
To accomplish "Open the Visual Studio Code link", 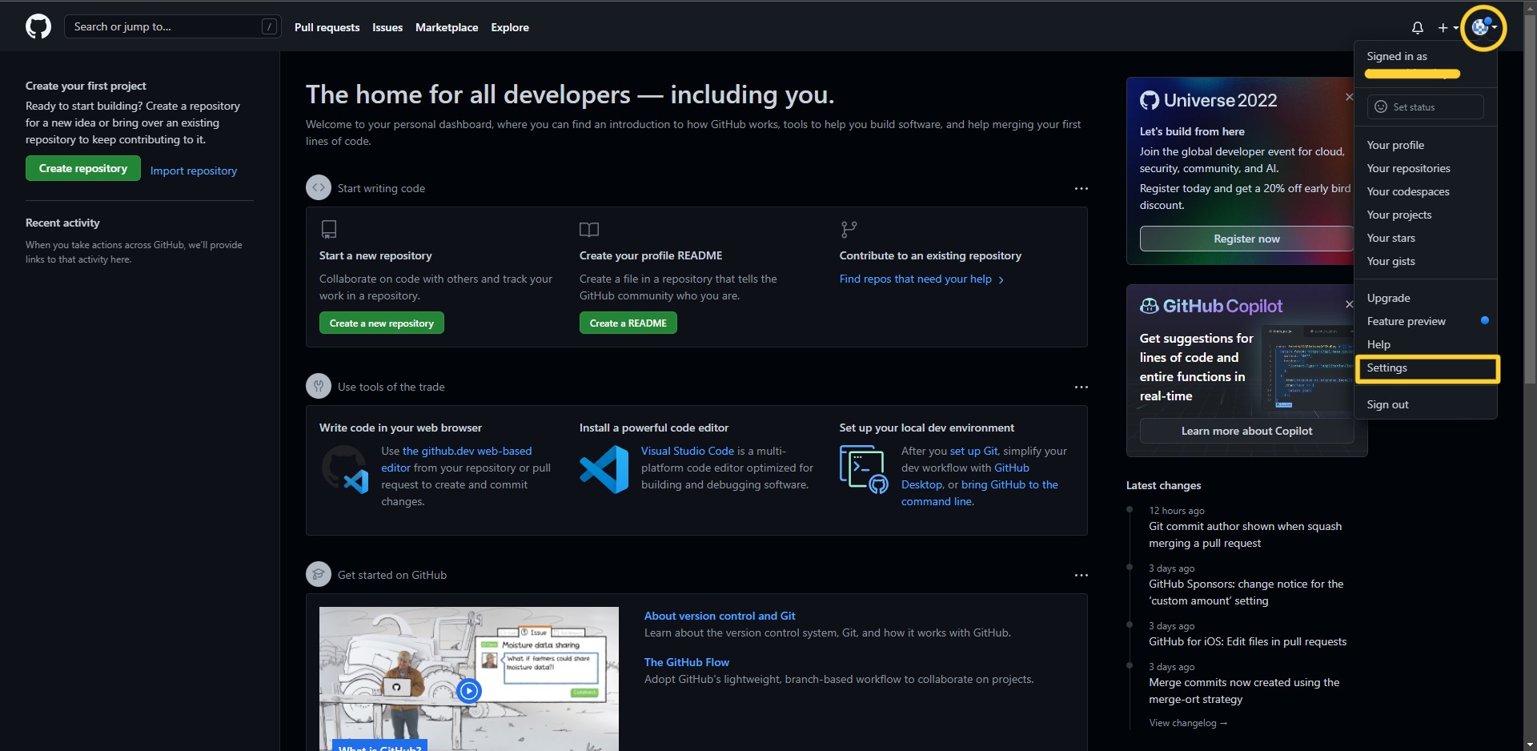I will (x=688, y=451).
